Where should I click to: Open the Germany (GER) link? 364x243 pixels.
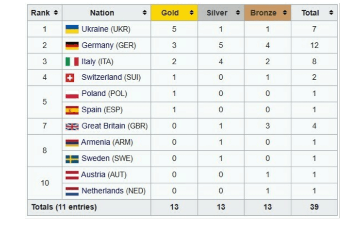pyautogui.click(x=109, y=46)
